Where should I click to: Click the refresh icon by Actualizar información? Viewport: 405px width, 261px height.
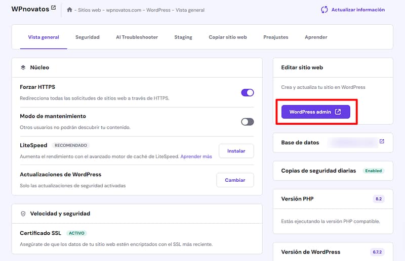pos(325,10)
